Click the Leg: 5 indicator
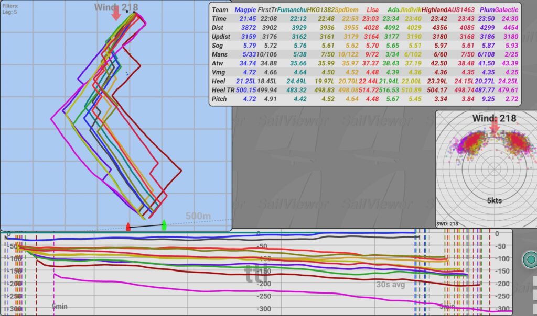 [x=9, y=12]
